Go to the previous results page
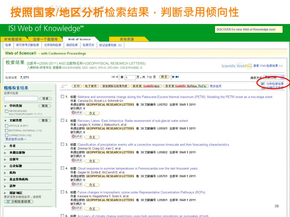Screen dimensions: 290x217 [x=116, y=77]
